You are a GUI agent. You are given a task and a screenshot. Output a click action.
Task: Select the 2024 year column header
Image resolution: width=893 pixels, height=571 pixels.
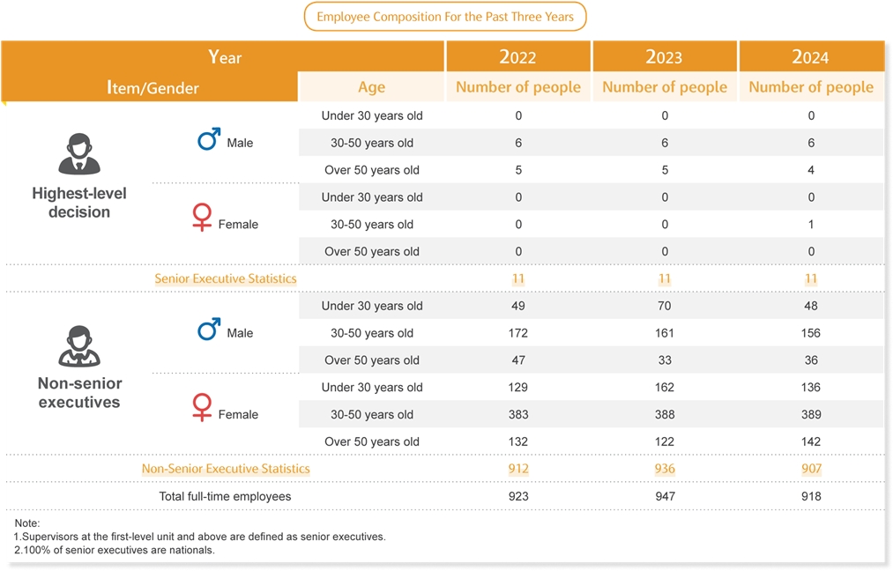click(x=810, y=57)
